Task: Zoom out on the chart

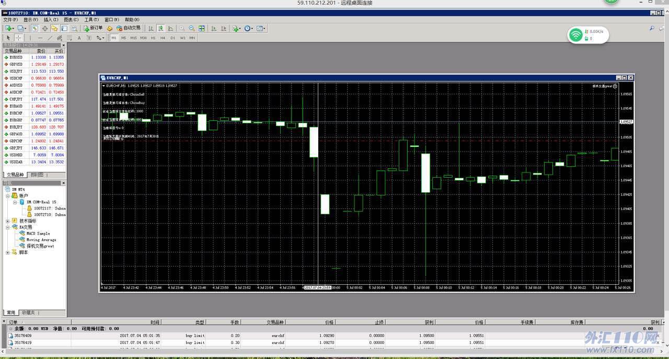Action: point(192,28)
